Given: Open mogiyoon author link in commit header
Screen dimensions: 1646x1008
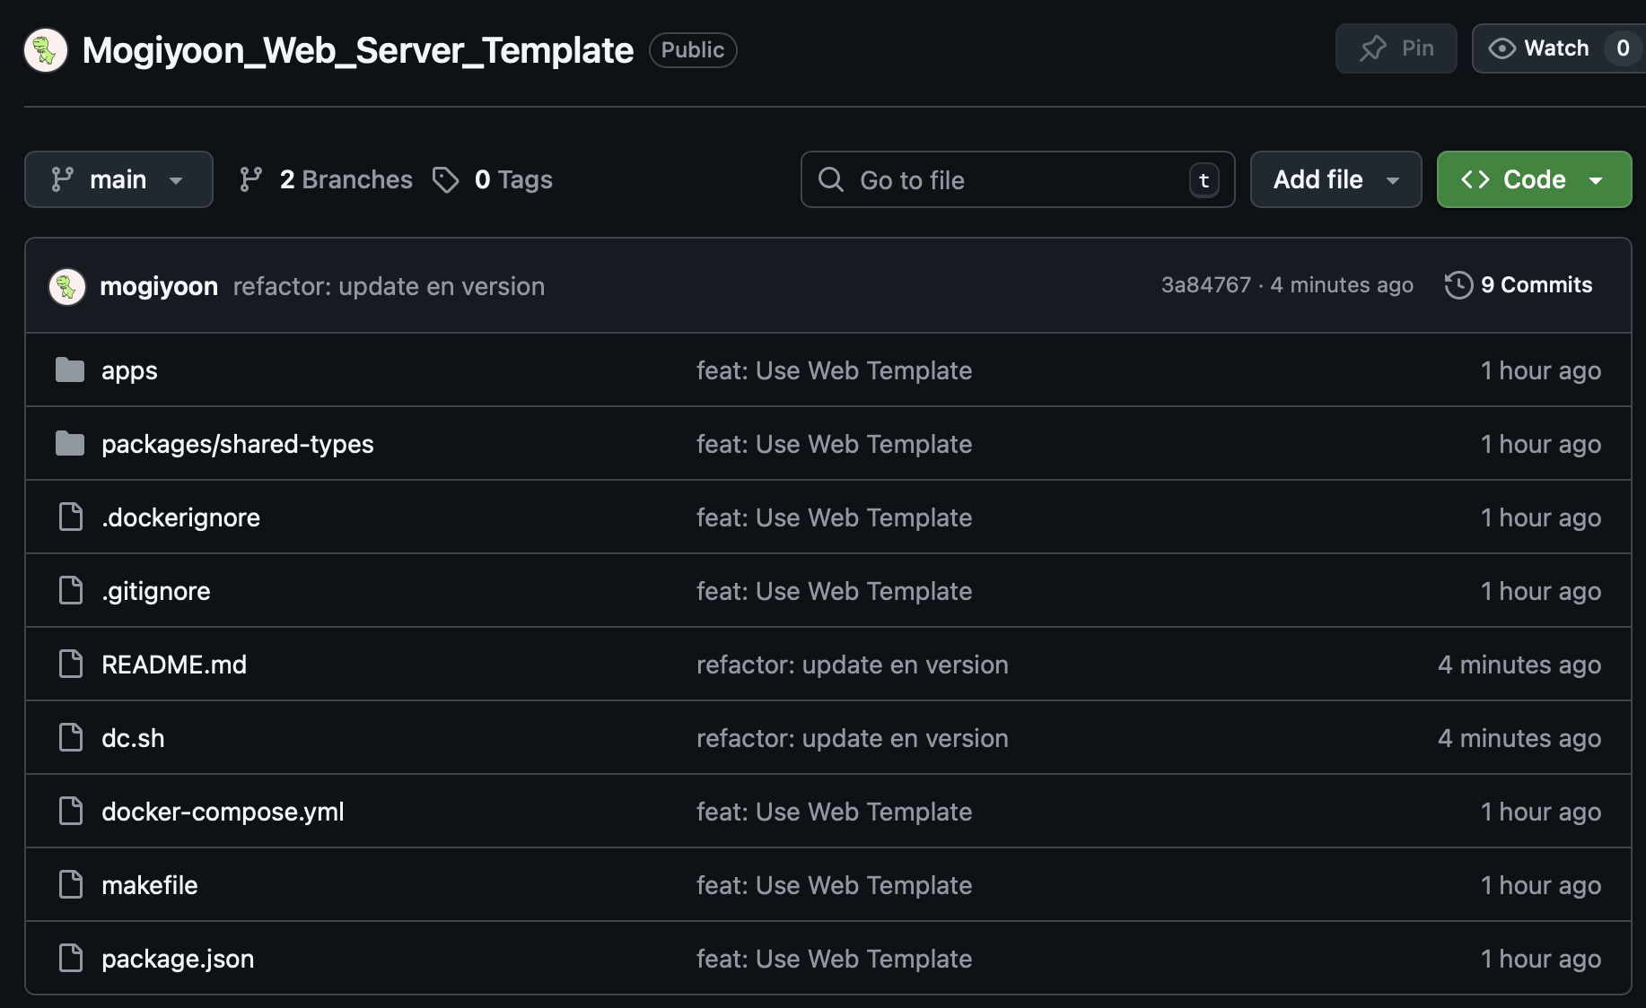Looking at the screenshot, I should point(159,286).
